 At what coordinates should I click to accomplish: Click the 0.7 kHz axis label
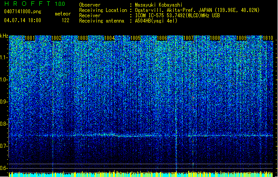[4, 146]
